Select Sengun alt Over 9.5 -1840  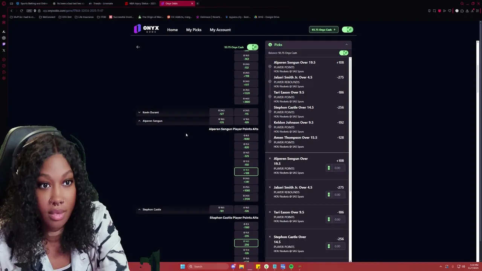point(246,137)
